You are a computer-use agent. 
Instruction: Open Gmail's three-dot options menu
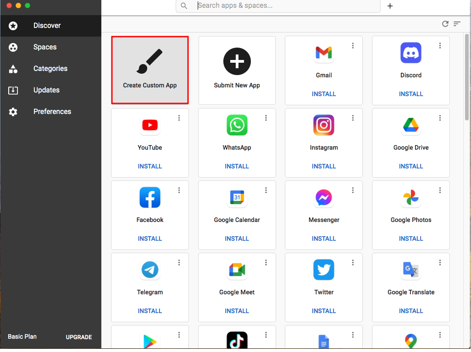[x=353, y=46]
